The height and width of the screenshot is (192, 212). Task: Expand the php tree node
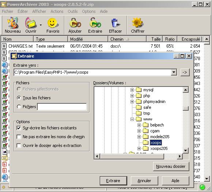tap(132, 96)
